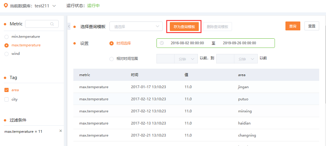The height and width of the screenshot is (146, 326).
Task: Click Save as query template button
Action: (184, 26)
